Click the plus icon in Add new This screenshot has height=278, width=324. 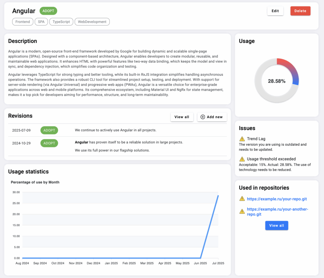pos(203,117)
